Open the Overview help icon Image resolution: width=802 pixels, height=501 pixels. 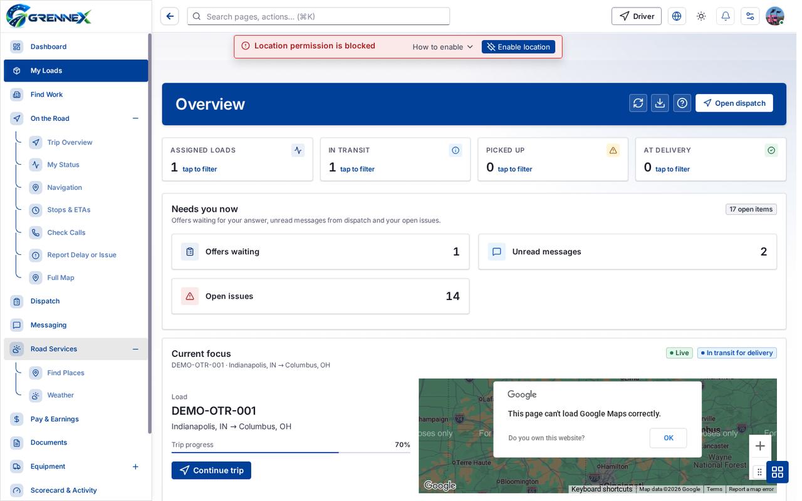(682, 103)
